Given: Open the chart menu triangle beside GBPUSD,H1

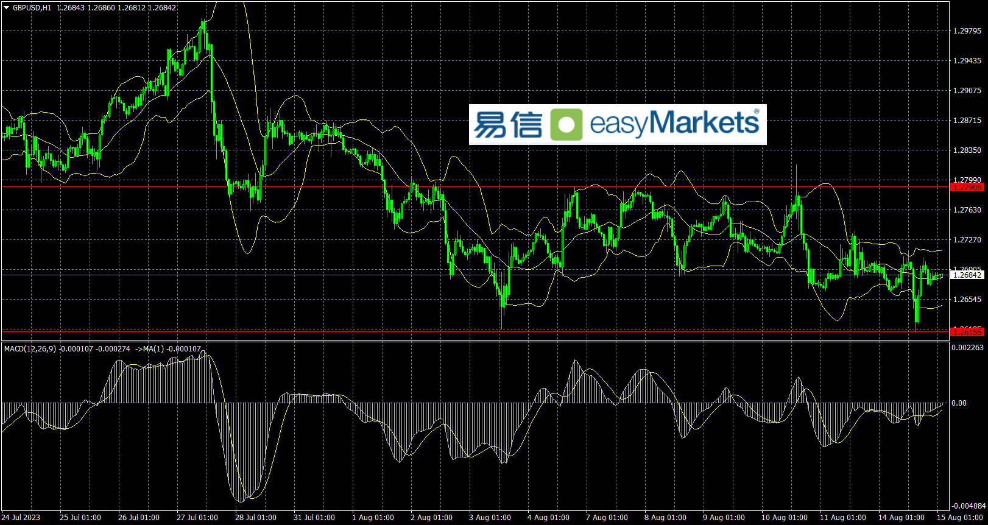Looking at the screenshot, I should (x=7, y=8).
